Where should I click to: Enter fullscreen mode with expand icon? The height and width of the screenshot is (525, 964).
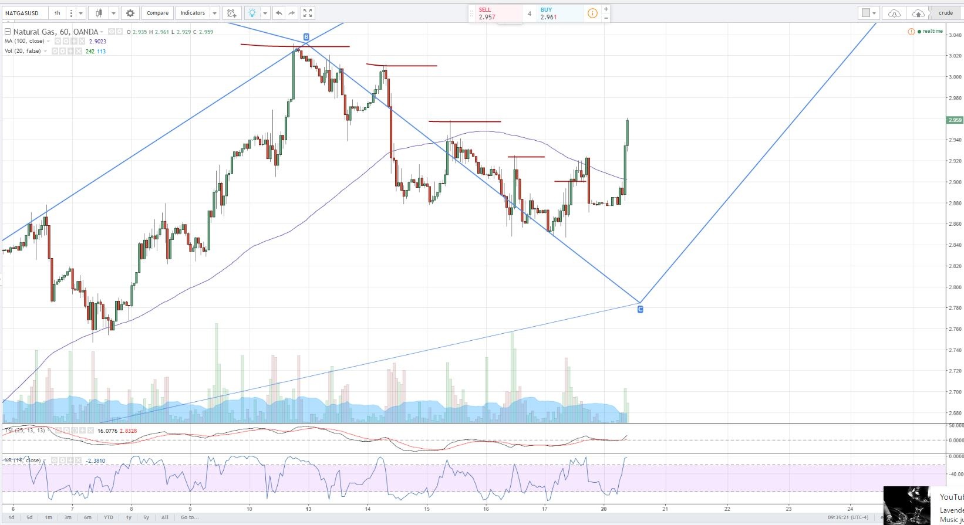coord(308,13)
